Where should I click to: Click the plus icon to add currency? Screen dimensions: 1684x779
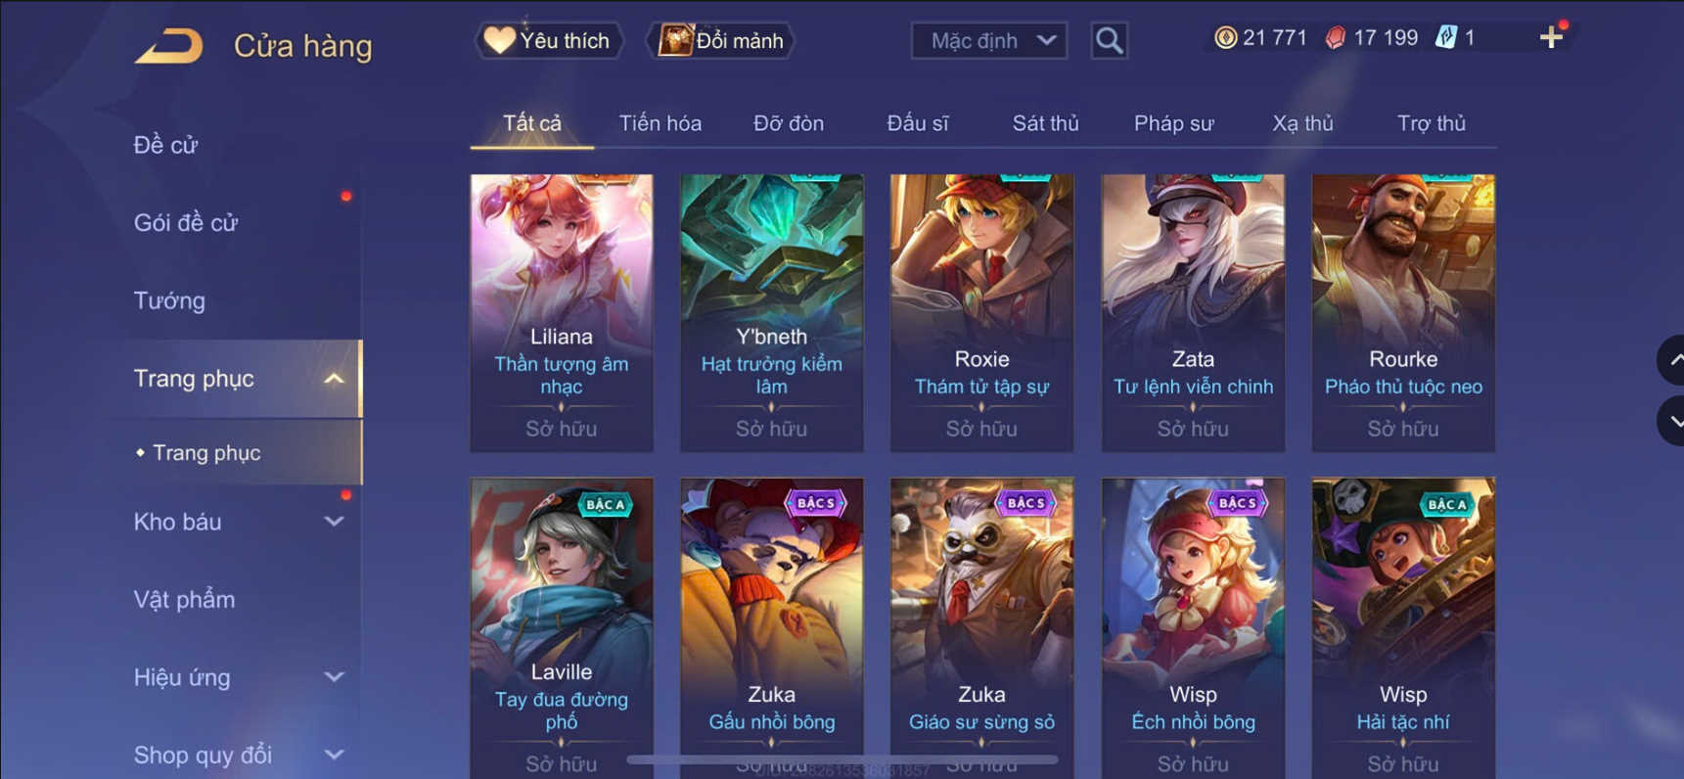coord(1551,37)
